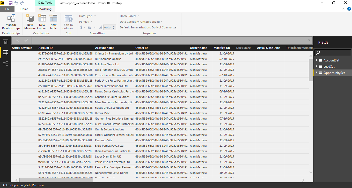Open Quick Access Toolbar customize arrow

tap(27, 3)
